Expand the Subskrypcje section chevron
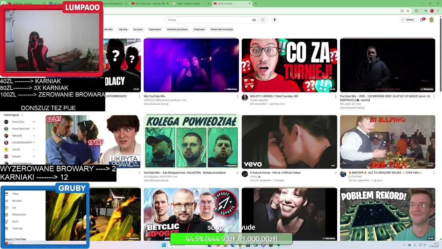Viewport: 442px width, 249px height. (22, 115)
